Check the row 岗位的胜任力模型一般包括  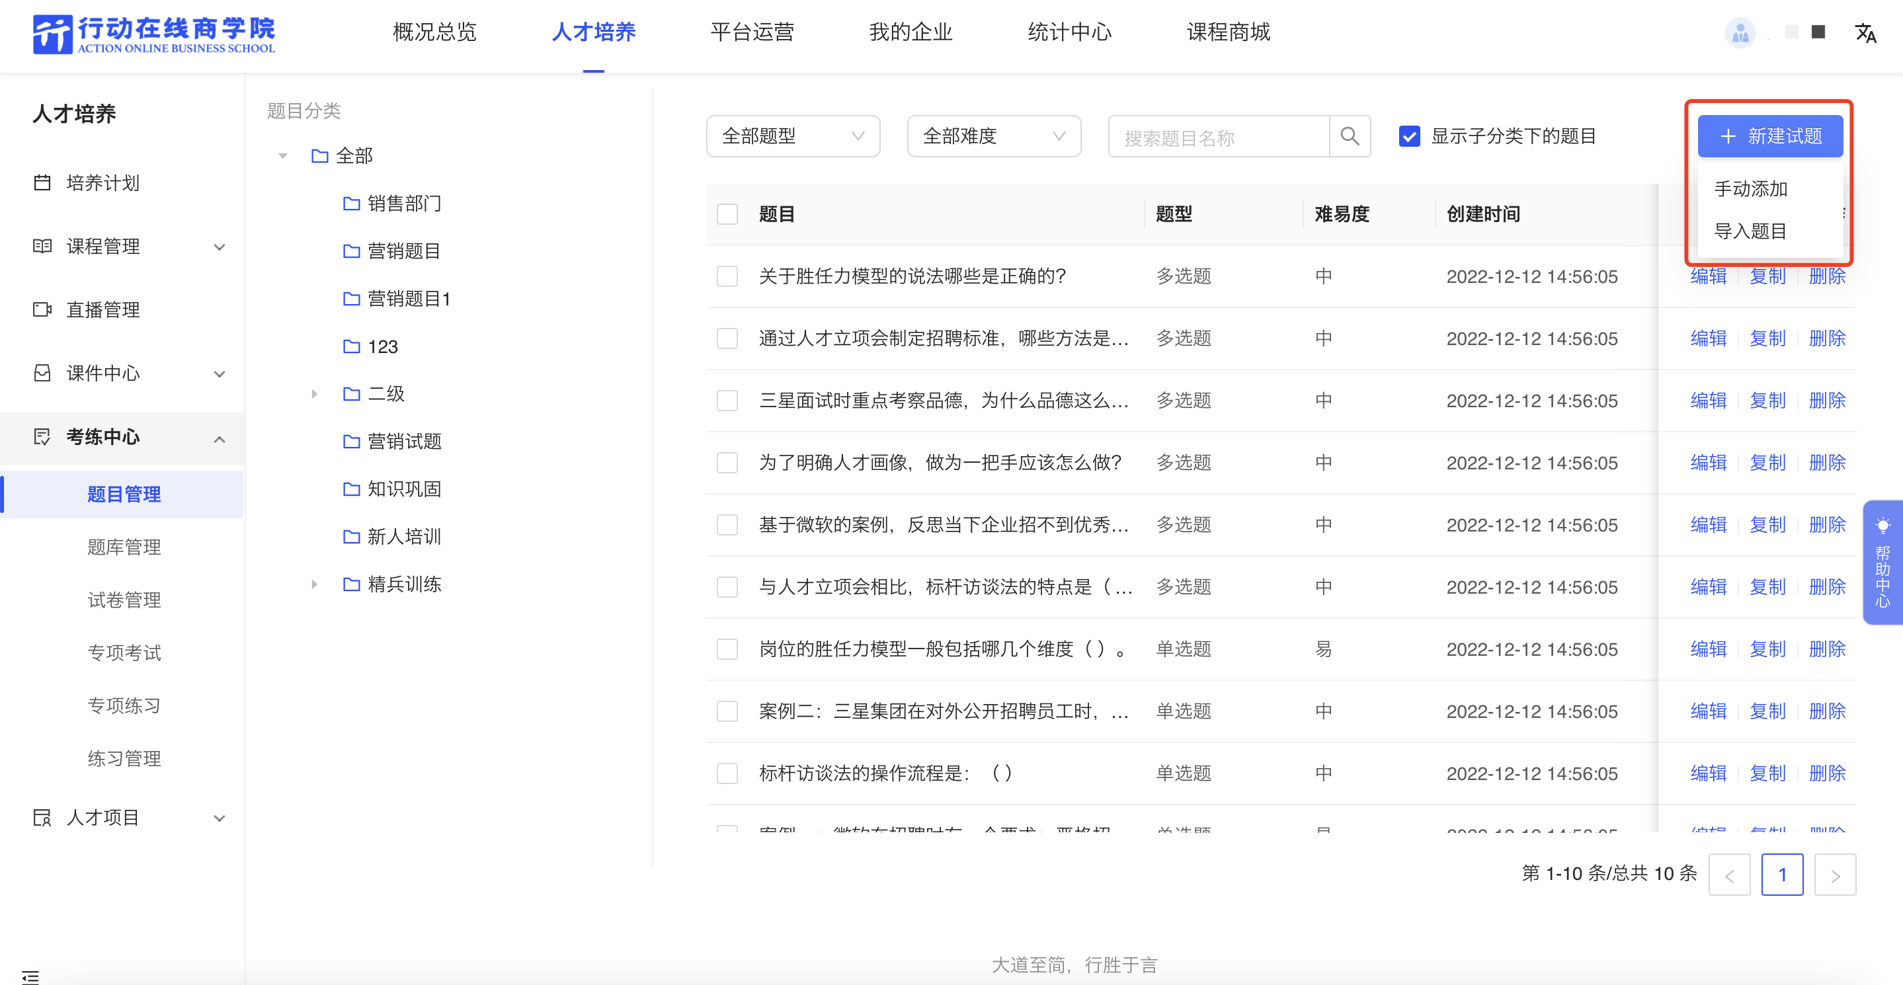[727, 649]
